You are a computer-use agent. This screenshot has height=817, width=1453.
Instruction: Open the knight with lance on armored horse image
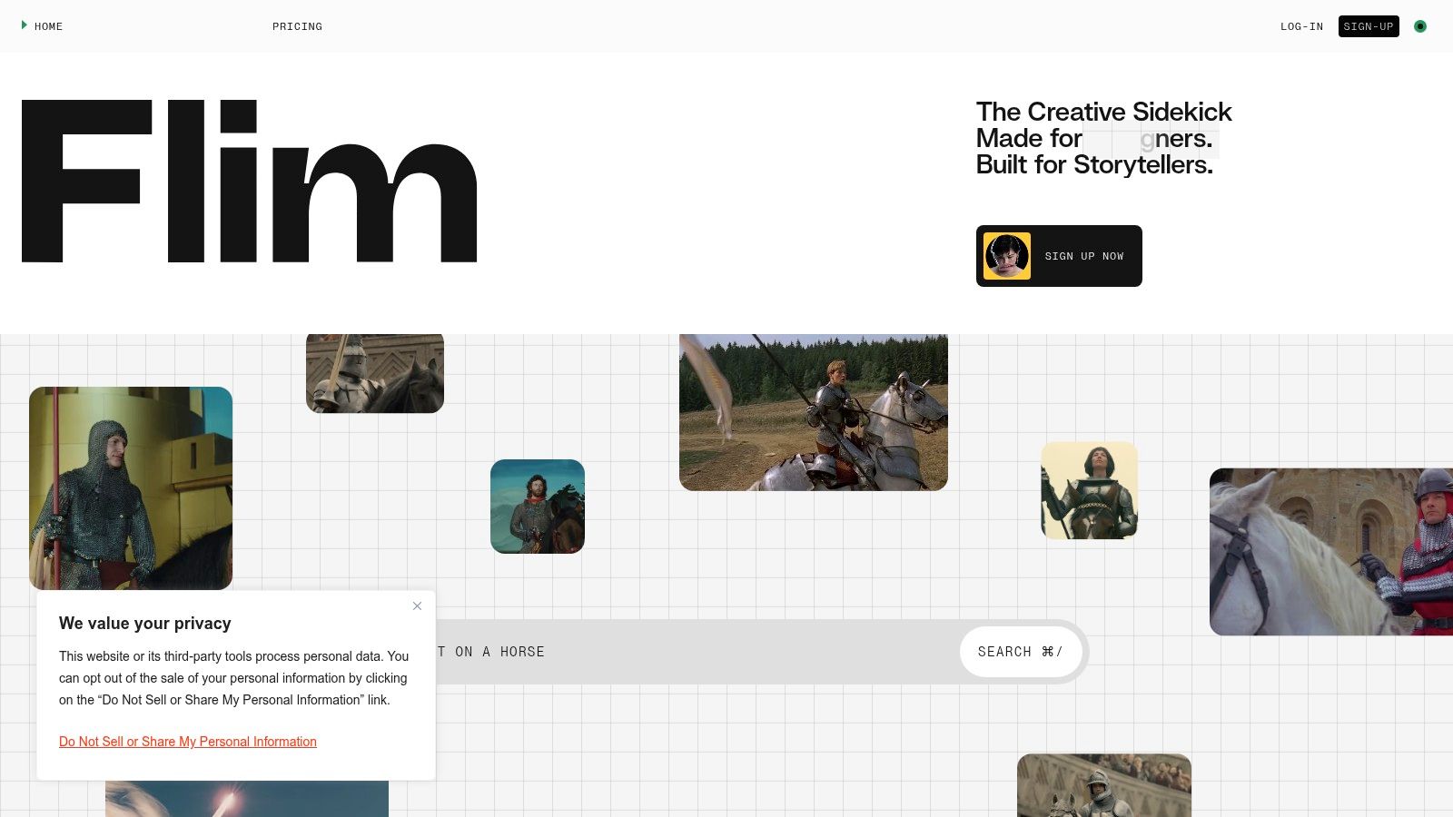(x=814, y=412)
